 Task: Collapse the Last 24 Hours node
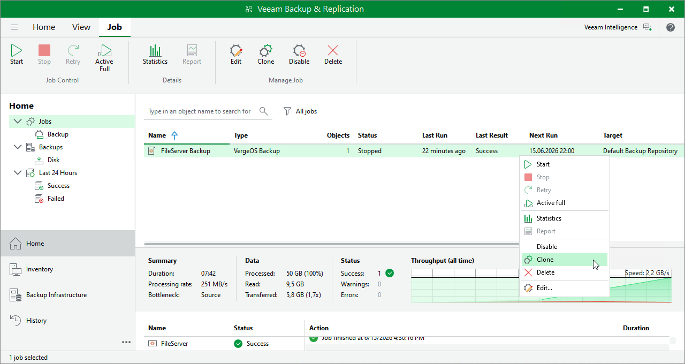pos(17,173)
